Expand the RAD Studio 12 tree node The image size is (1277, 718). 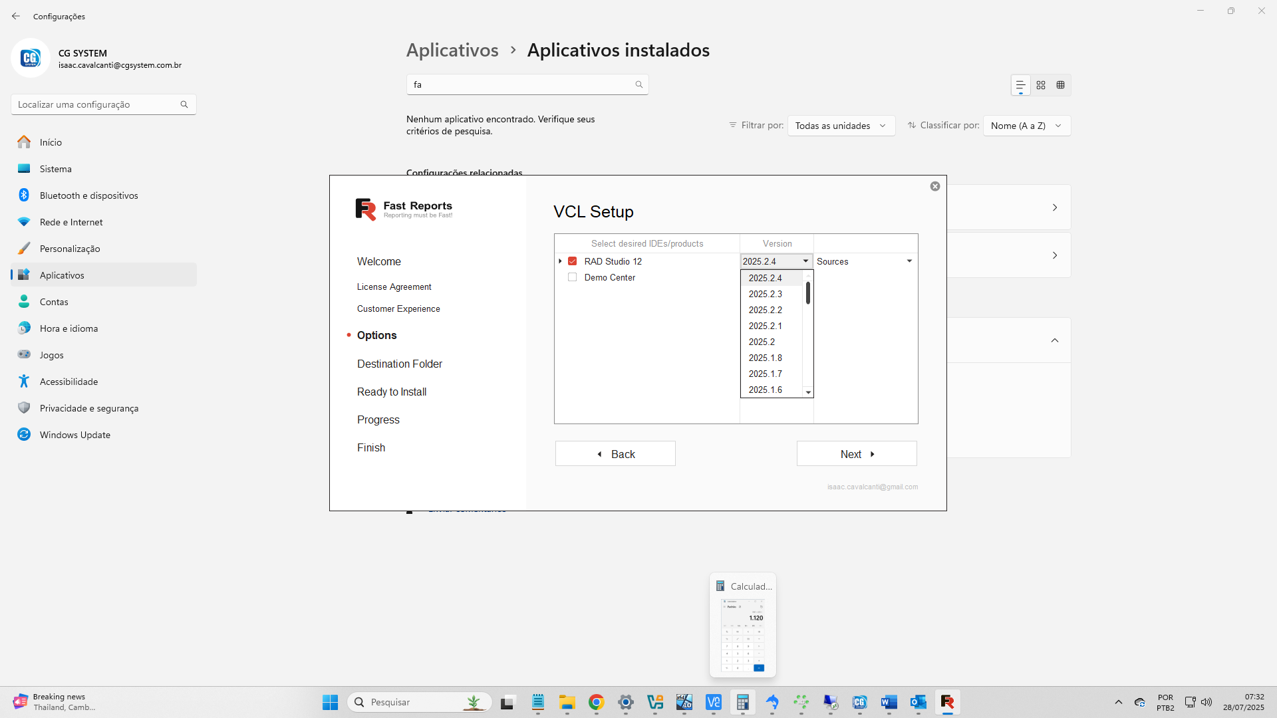(560, 261)
